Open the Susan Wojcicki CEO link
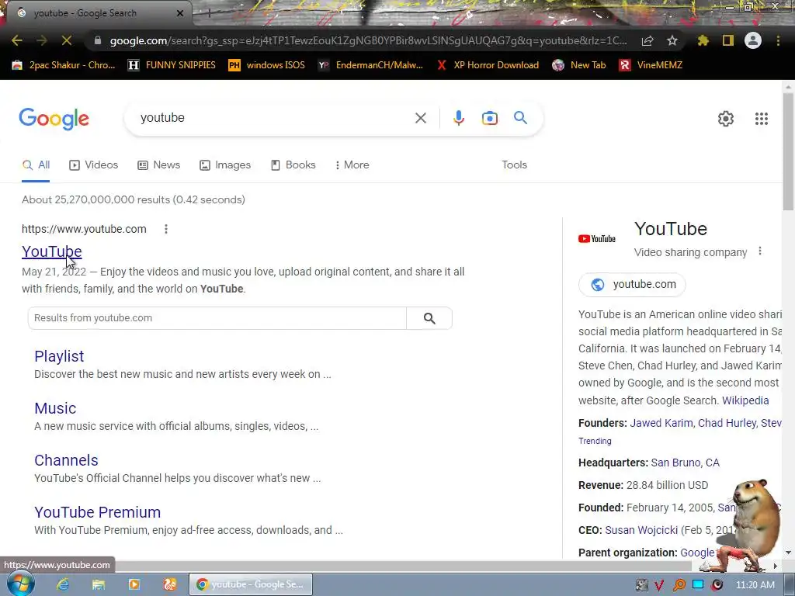795x596 pixels. (641, 530)
